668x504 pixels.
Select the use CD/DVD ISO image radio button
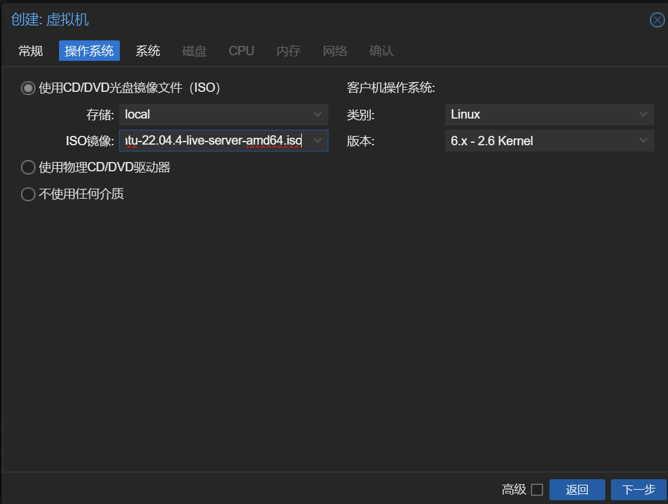click(28, 88)
